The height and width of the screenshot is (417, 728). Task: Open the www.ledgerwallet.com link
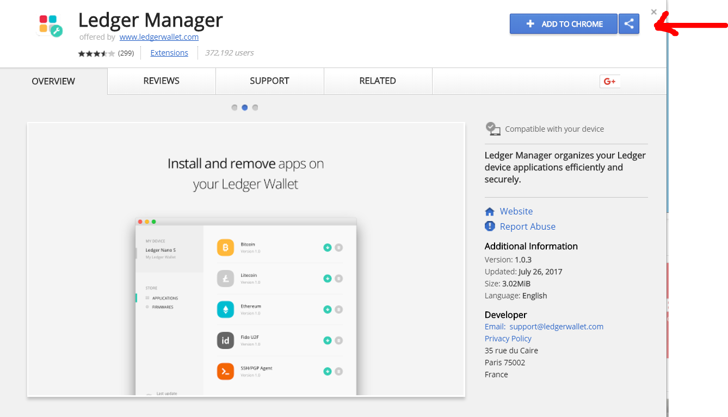[159, 37]
